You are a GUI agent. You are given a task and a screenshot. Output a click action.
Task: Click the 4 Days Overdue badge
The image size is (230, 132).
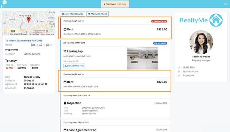tap(159, 21)
